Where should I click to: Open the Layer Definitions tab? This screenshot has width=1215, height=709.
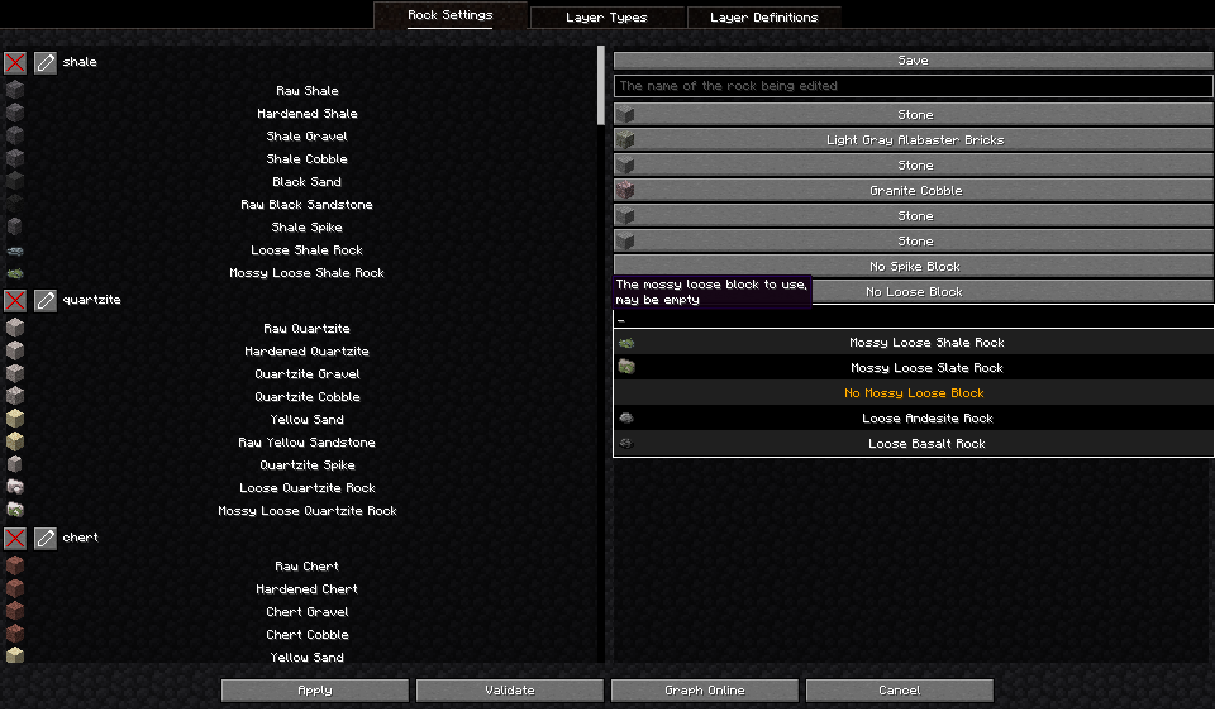[764, 17]
